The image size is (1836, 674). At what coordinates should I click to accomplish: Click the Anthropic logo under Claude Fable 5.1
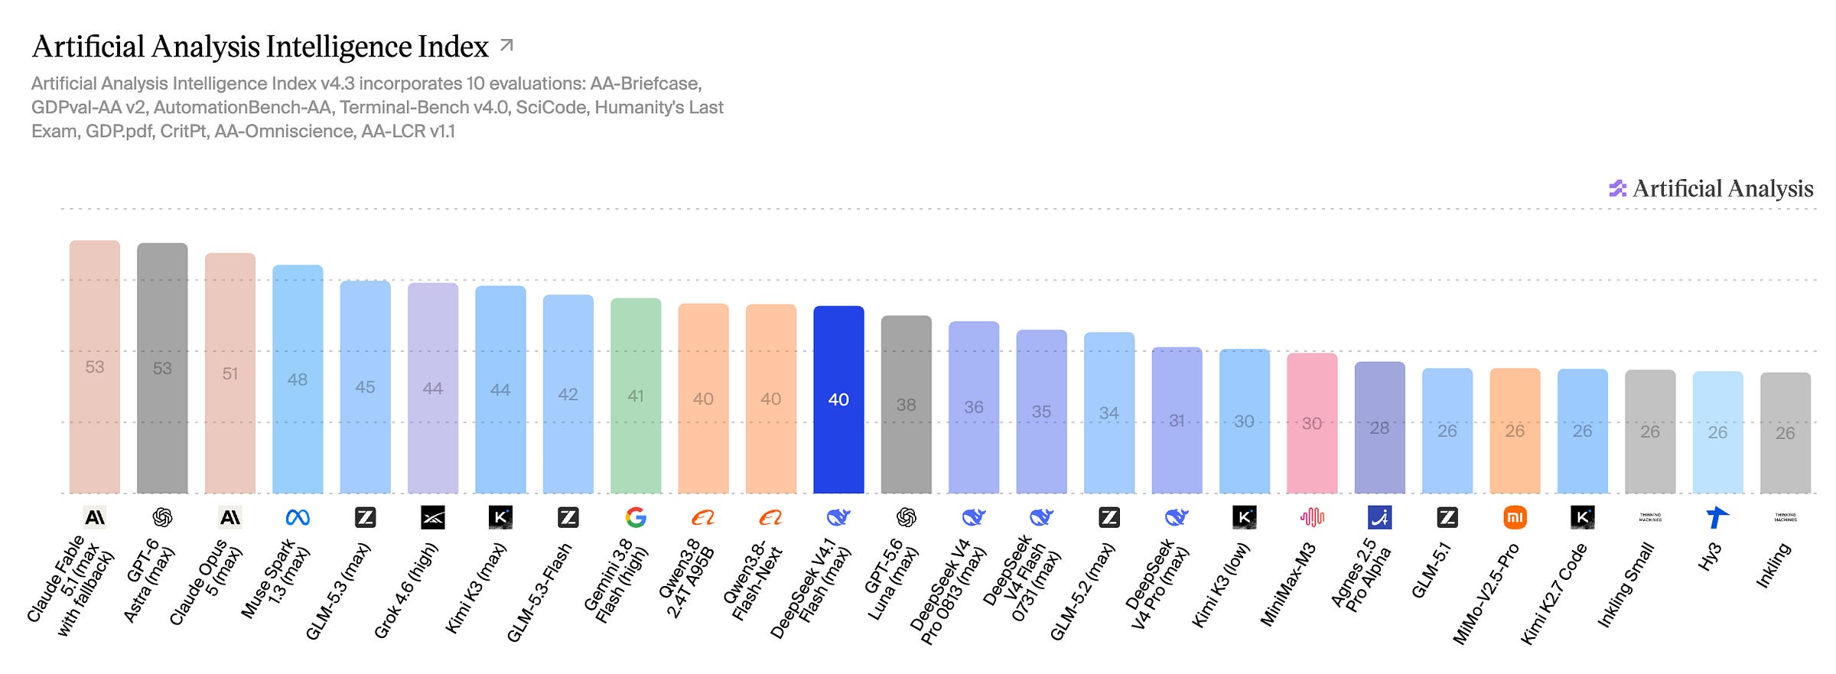point(95,518)
